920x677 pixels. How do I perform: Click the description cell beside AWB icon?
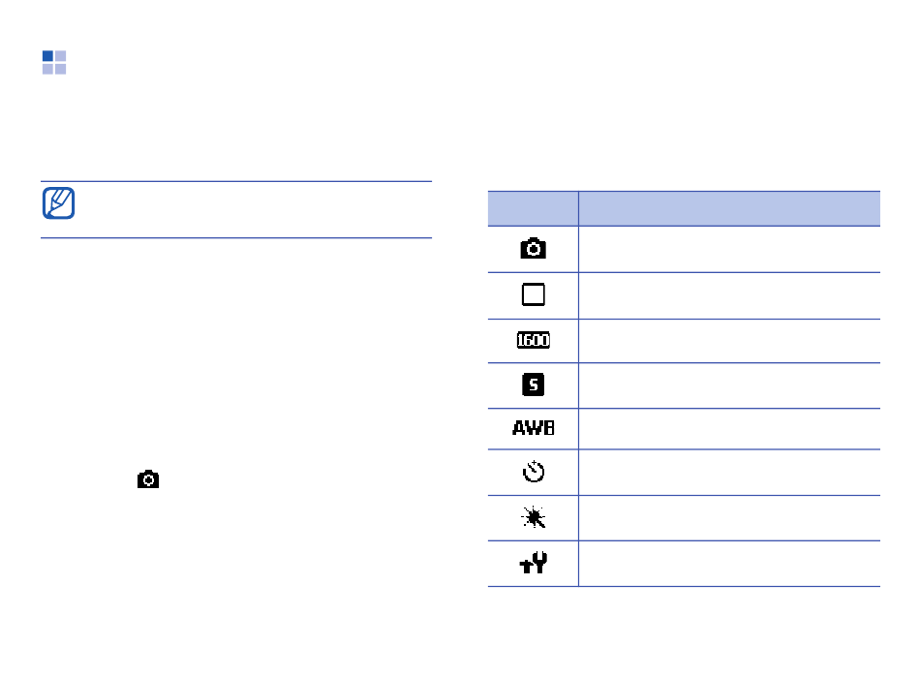tap(729, 429)
